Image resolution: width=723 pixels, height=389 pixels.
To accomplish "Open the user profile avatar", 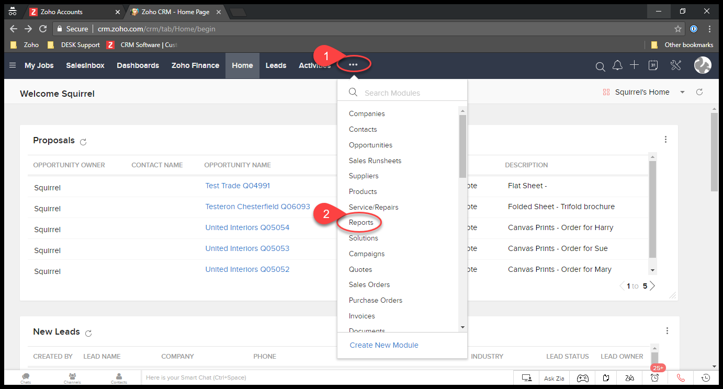I will point(703,65).
